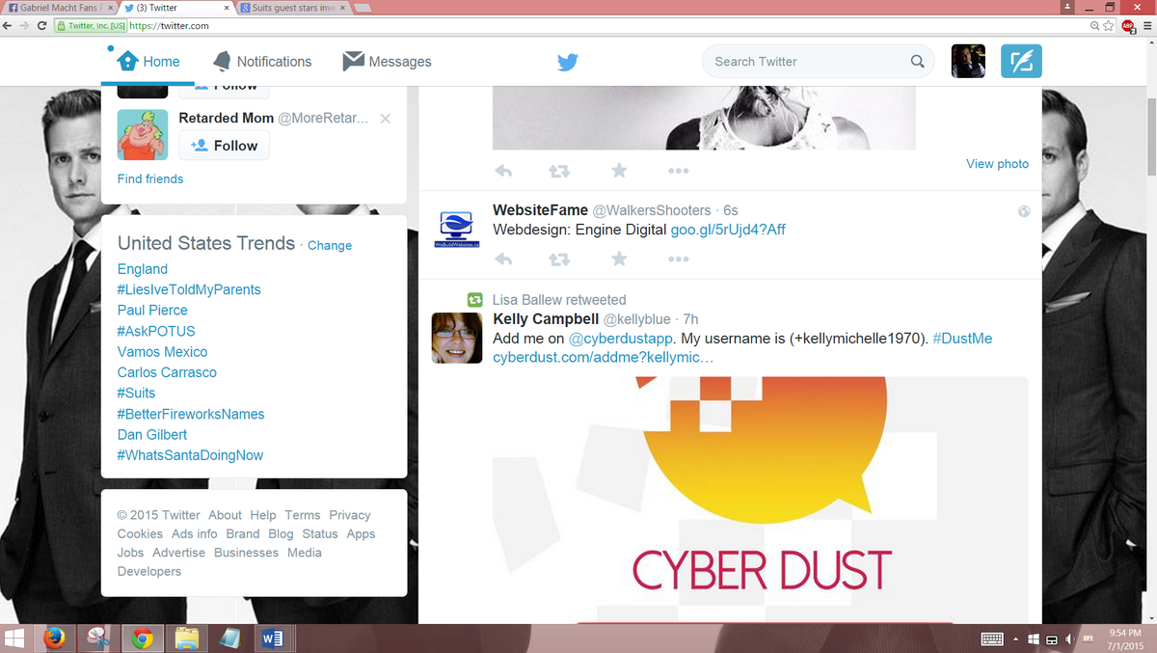Open the Chrome hamburger menu
The width and height of the screenshot is (1157, 653).
pos(1146,26)
